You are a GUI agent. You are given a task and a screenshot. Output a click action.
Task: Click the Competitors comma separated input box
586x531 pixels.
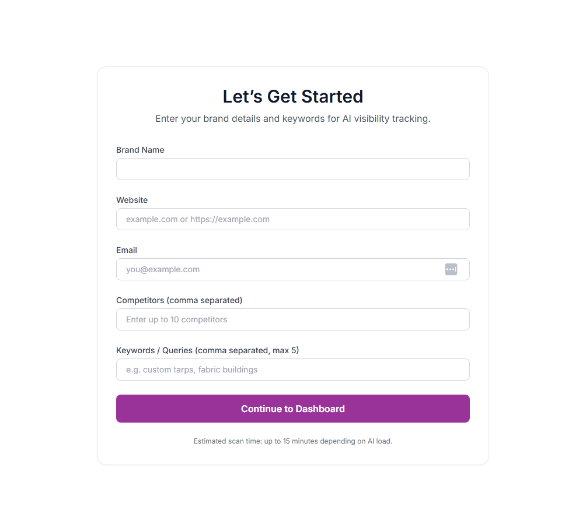click(x=292, y=319)
